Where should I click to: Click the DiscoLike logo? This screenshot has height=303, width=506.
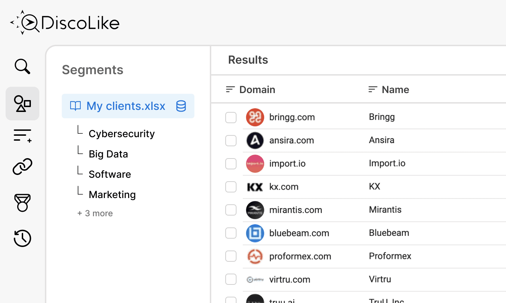(65, 23)
